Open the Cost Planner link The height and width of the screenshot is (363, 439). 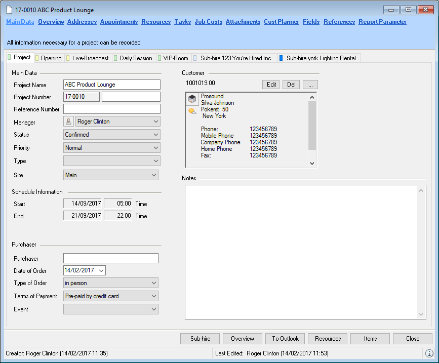click(x=281, y=22)
